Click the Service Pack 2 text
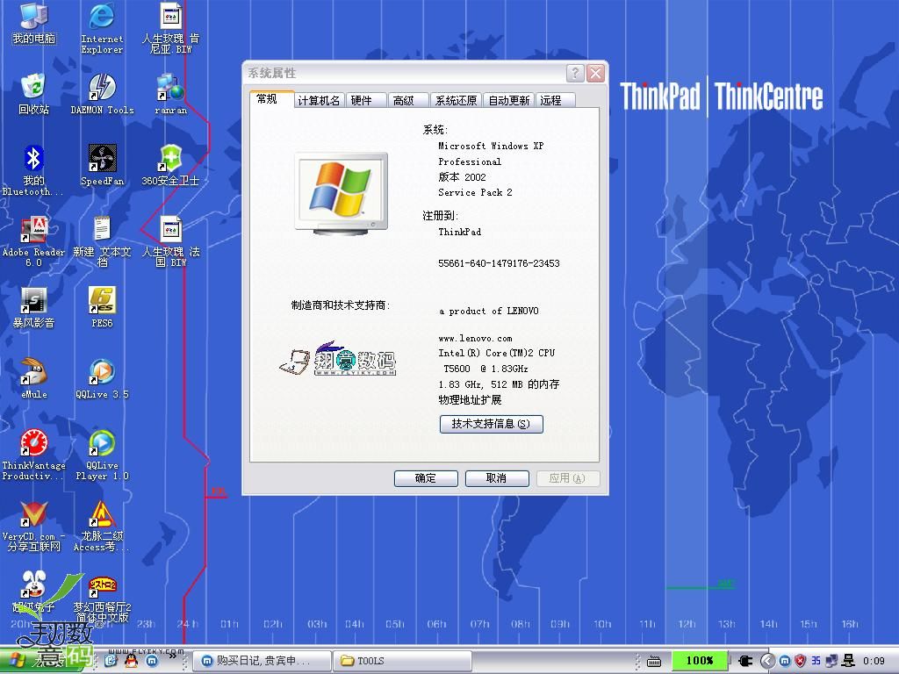 click(x=475, y=192)
